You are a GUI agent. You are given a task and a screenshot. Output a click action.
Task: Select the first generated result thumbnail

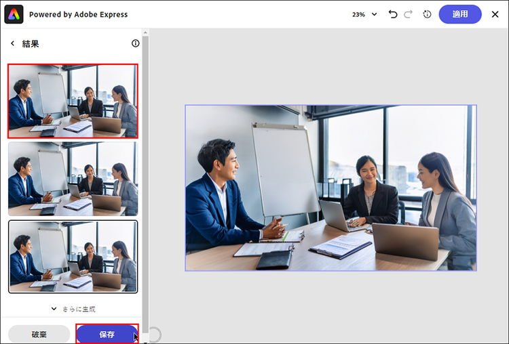click(73, 101)
